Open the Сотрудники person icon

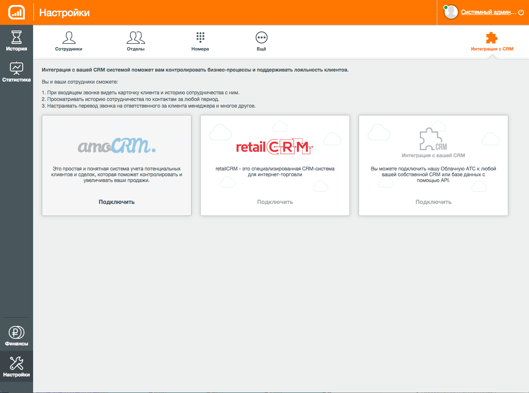click(x=69, y=38)
